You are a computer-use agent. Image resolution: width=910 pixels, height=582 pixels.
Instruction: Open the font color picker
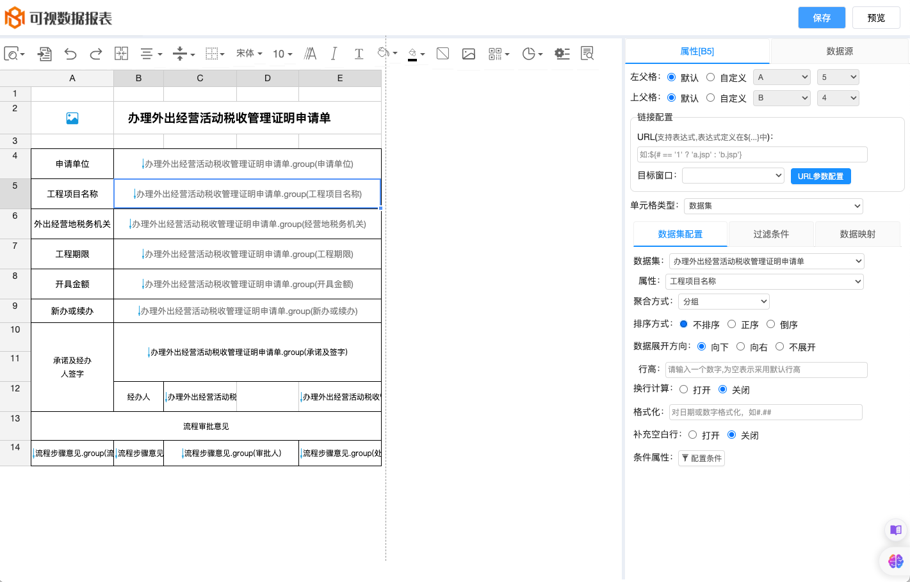tap(416, 54)
